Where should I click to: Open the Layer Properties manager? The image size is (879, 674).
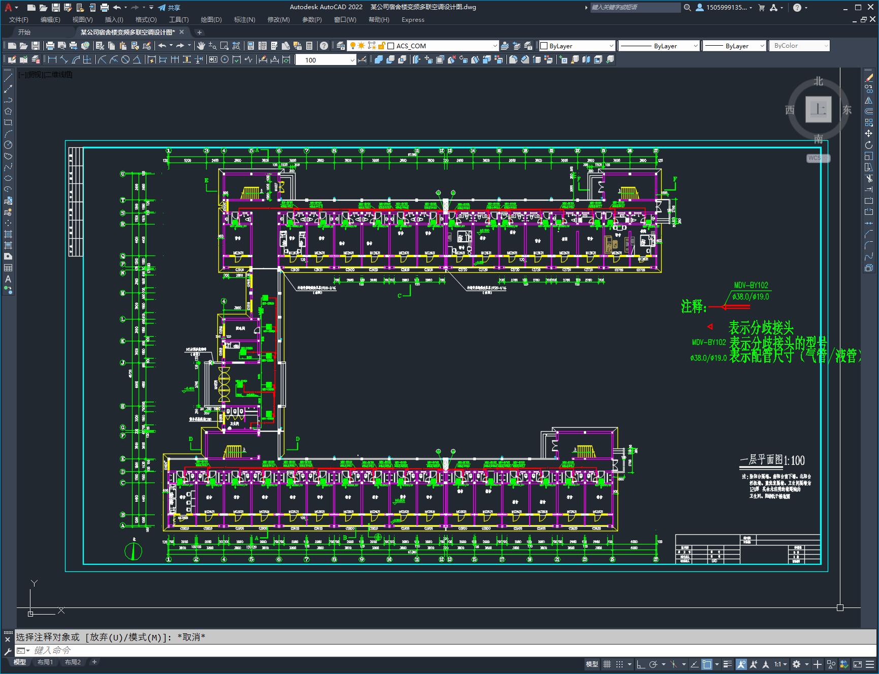[x=340, y=46]
